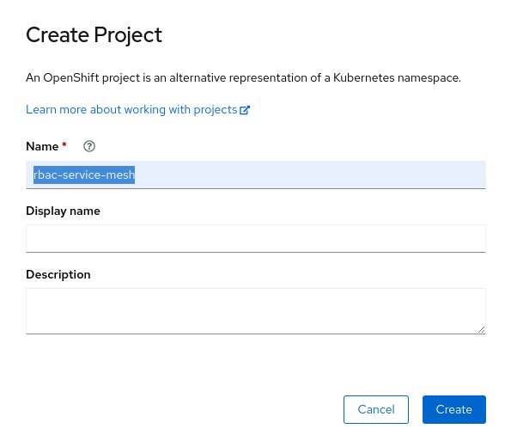The height and width of the screenshot is (447, 511).
Task: Click the Description label
Action: point(58,274)
